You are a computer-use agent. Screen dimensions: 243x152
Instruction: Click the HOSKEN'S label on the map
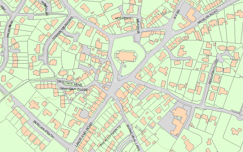(123, 18)
